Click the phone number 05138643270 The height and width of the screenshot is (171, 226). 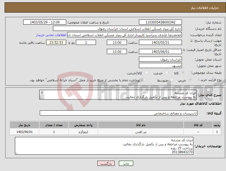[182, 152]
